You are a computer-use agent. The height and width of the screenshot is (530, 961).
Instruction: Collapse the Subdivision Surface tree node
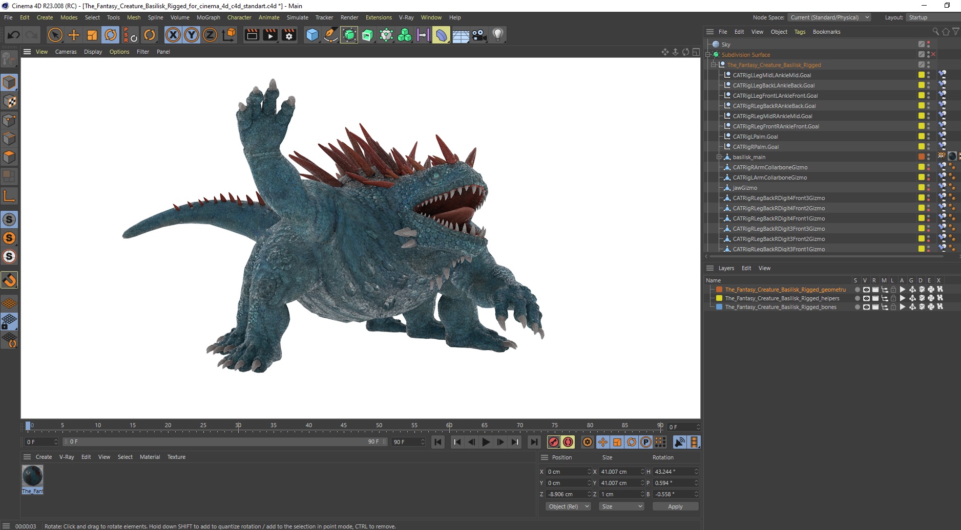click(x=708, y=55)
